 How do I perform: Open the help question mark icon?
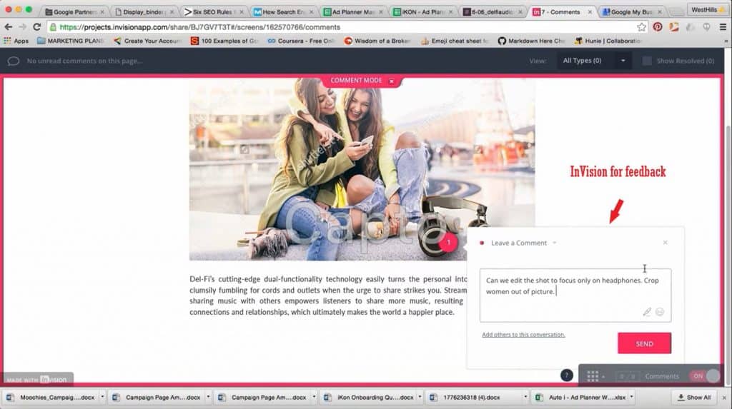(x=566, y=375)
